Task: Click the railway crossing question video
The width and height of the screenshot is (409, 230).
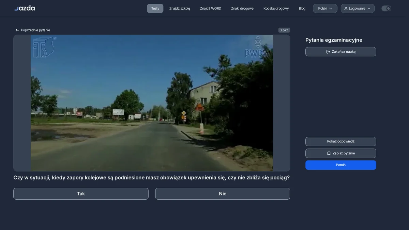Action: 152,103
